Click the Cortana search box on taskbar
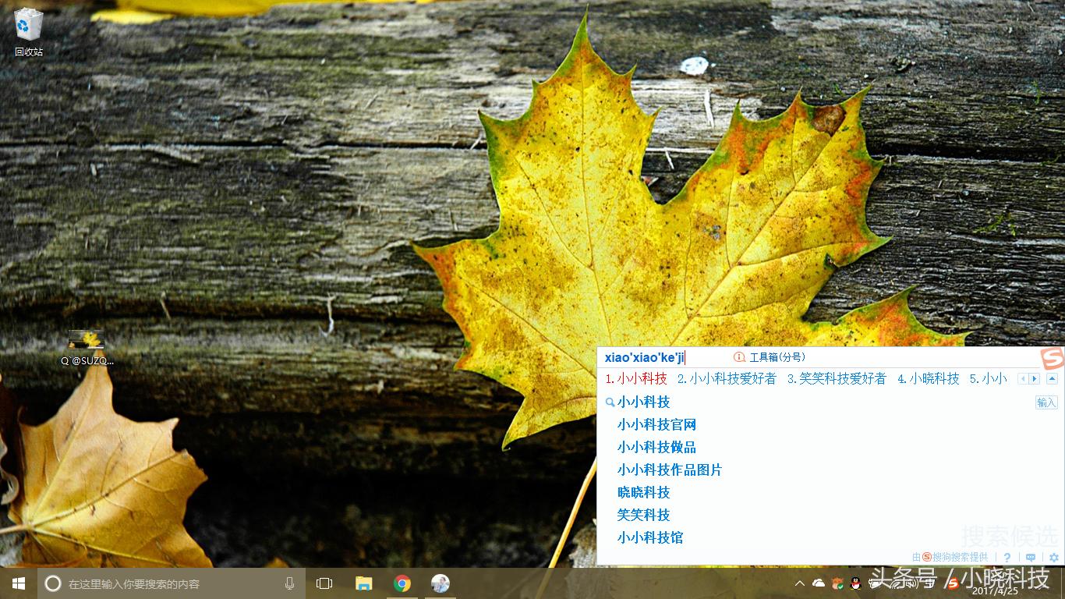The width and height of the screenshot is (1065, 599). pyautogui.click(x=172, y=583)
